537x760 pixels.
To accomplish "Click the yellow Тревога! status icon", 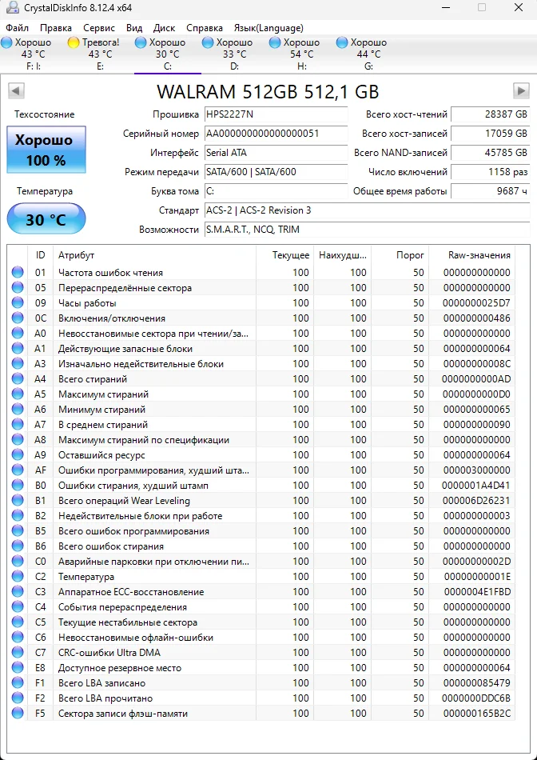I will coord(74,42).
